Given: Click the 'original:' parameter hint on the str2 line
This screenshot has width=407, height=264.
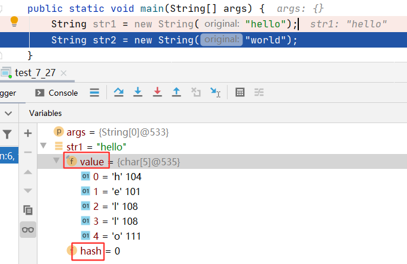Looking at the screenshot, I should (x=222, y=39).
